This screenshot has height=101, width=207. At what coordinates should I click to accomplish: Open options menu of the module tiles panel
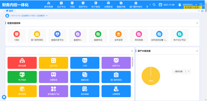coord(132,51)
